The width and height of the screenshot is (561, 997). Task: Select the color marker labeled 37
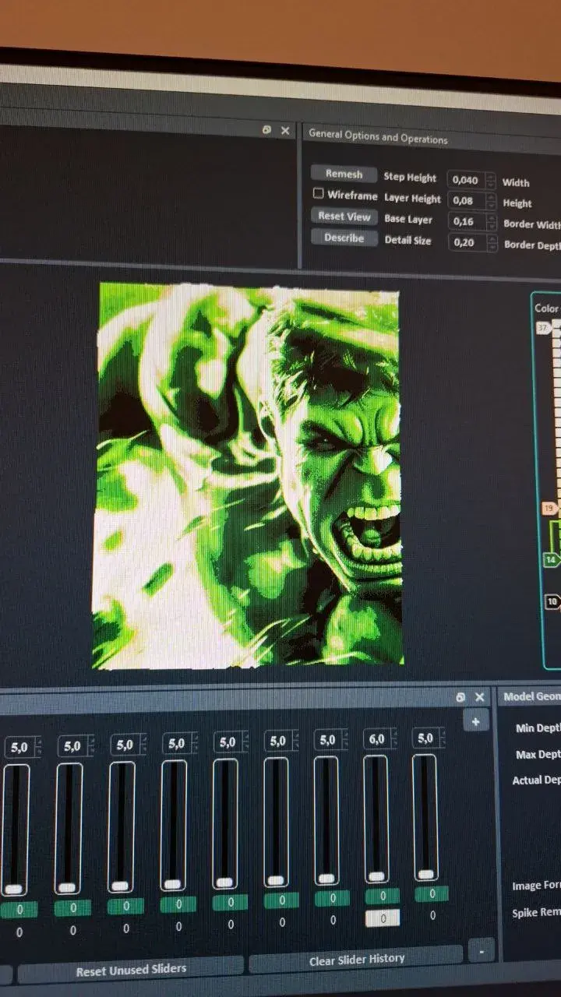[543, 328]
